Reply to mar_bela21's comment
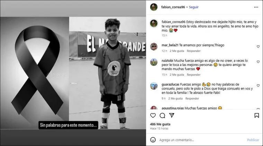Screen dimensions: 263x146 [x=193, y=51]
